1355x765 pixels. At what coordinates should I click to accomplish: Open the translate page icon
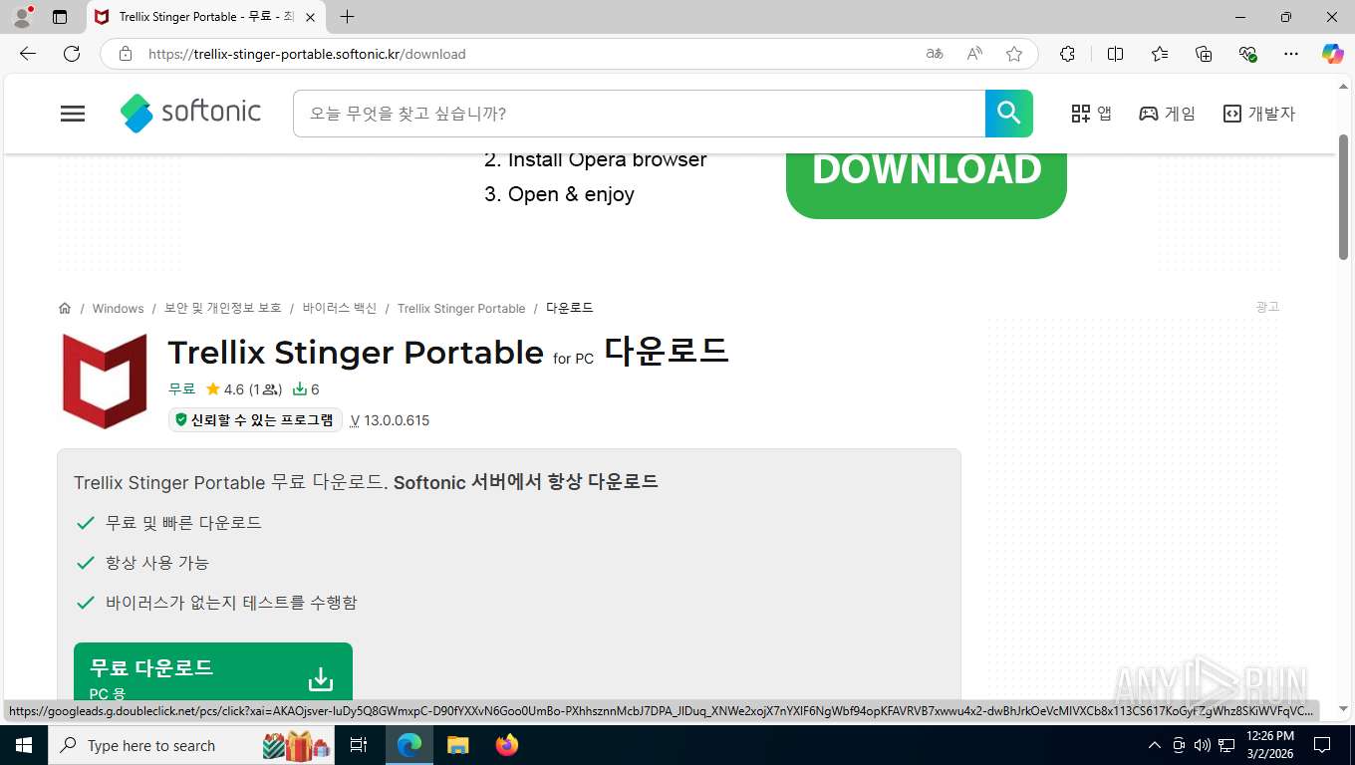click(x=935, y=54)
